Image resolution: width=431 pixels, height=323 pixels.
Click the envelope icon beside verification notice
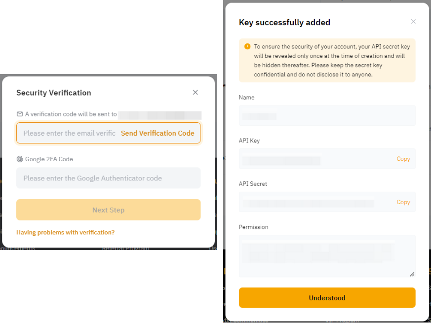coord(20,114)
